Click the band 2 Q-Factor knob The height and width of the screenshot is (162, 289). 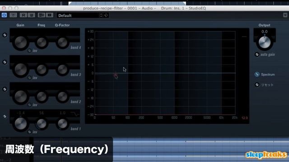[x=62, y=96]
